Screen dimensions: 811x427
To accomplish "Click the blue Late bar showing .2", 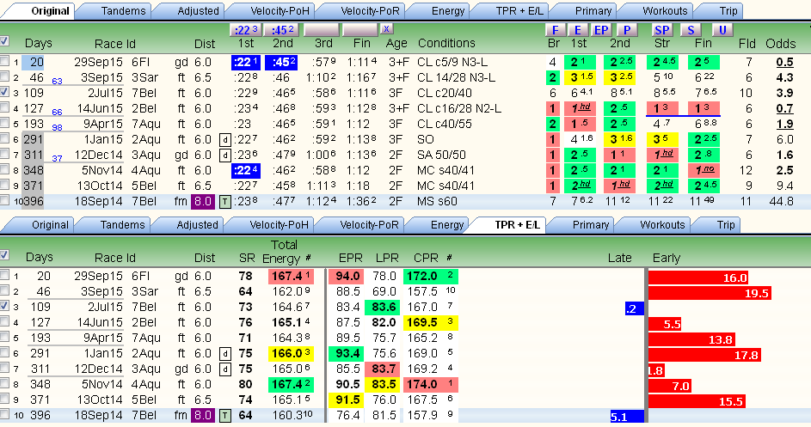I will tap(635, 308).
